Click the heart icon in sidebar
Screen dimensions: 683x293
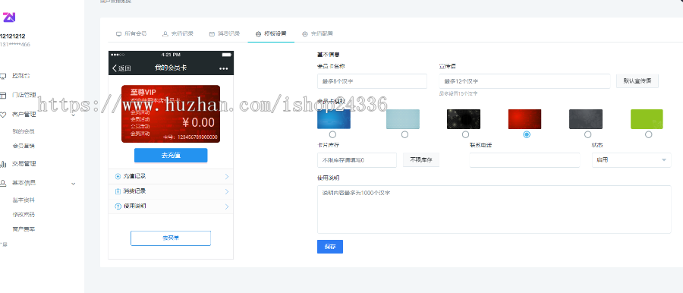pyautogui.click(x=2, y=115)
